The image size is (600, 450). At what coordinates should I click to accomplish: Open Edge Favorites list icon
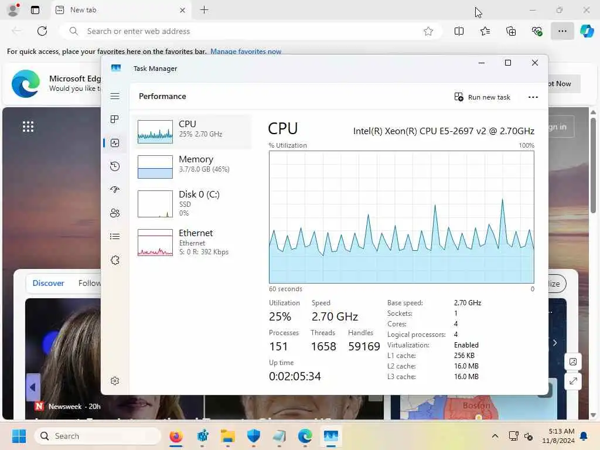coord(485,31)
